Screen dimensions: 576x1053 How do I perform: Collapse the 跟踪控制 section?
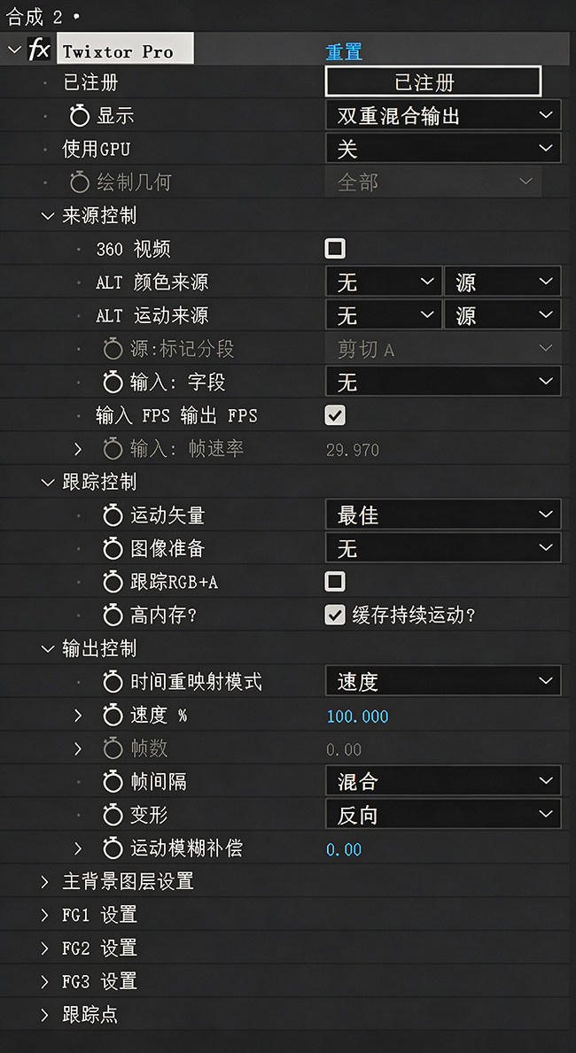[x=47, y=483]
